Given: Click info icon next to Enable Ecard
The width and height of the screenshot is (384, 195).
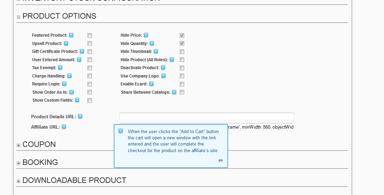Looking at the screenshot, I should pyautogui.click(x=151, y=84).
